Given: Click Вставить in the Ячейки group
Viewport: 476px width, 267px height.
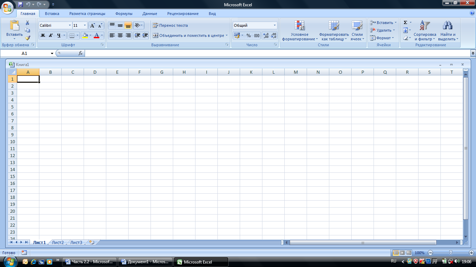Looking at the screenshot, I should tap(383, 23).
